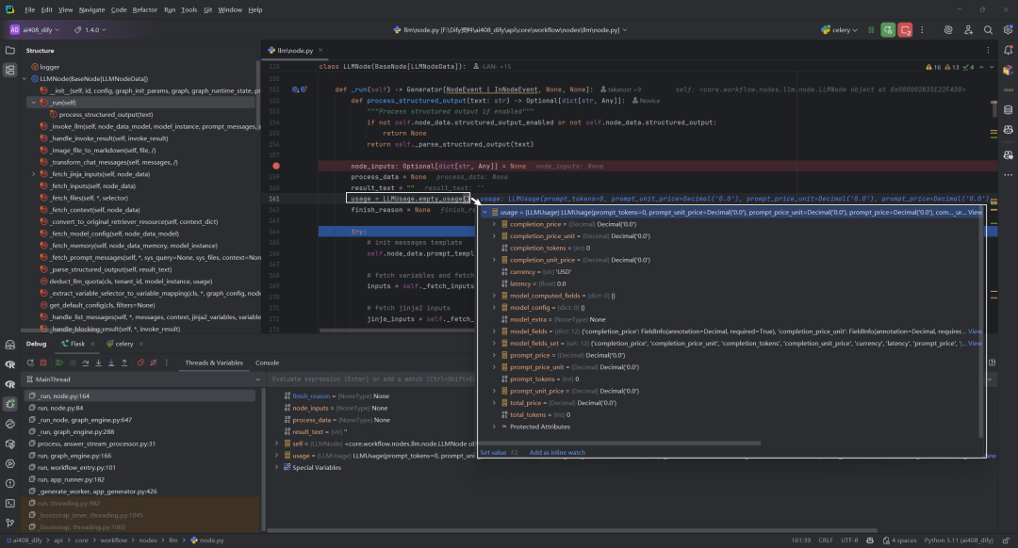Switch to the Console tab in Debug
Viewport: 1018px width, 548px height.
tap(267, 363)
